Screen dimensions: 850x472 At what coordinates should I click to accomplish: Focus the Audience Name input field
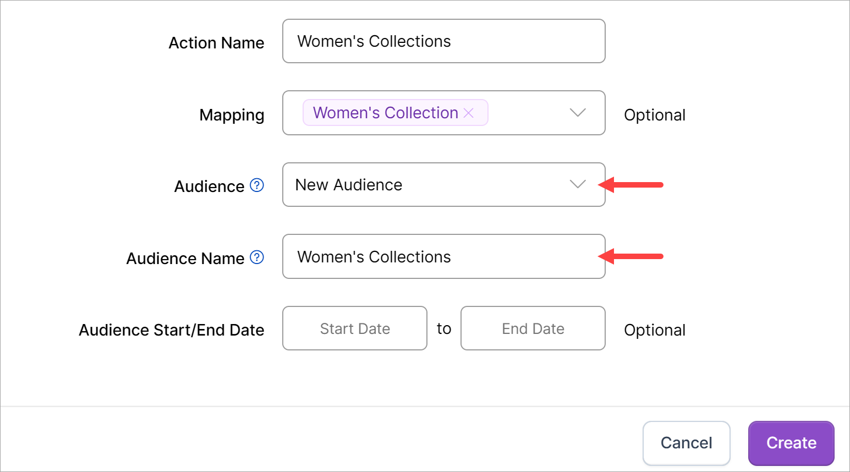(x=443, y=257)
